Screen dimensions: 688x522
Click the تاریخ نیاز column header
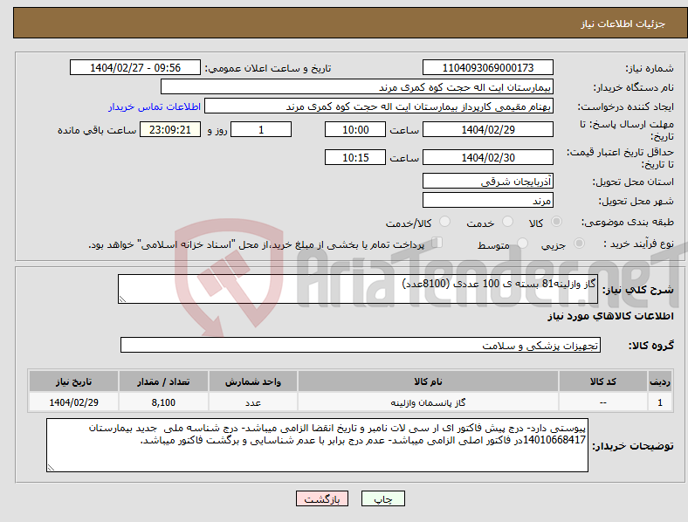[73, 381]
